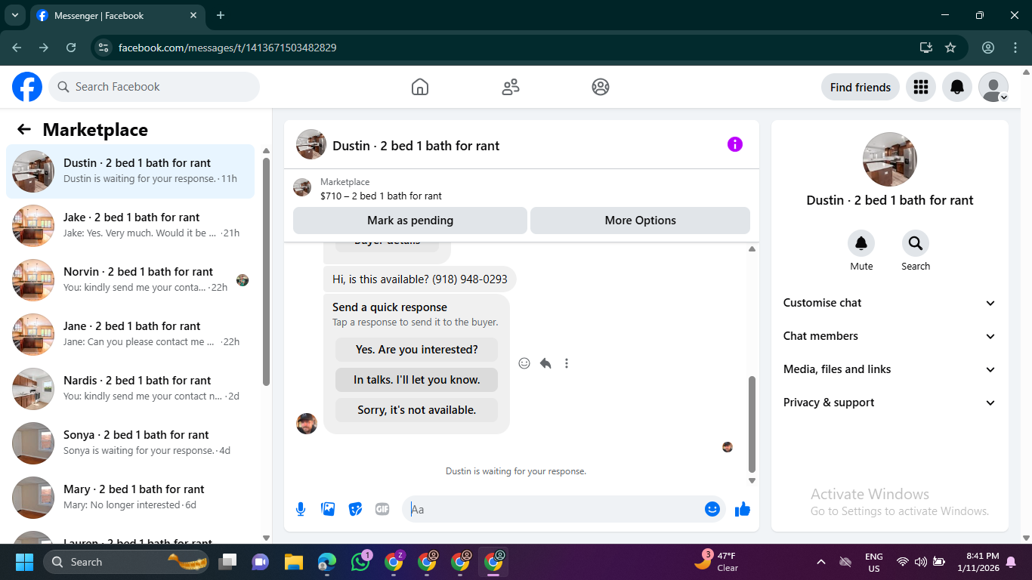1032x580 pixels.
Task: Open Sonya's conversation in the list
Action: (131, 443)
